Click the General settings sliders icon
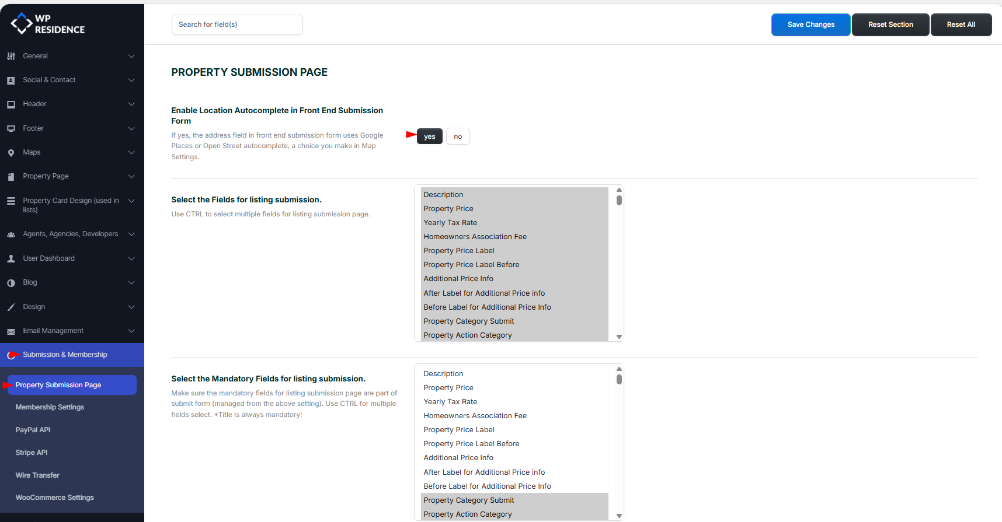This screenshot has height=522, width=1002. coord(11,57)
